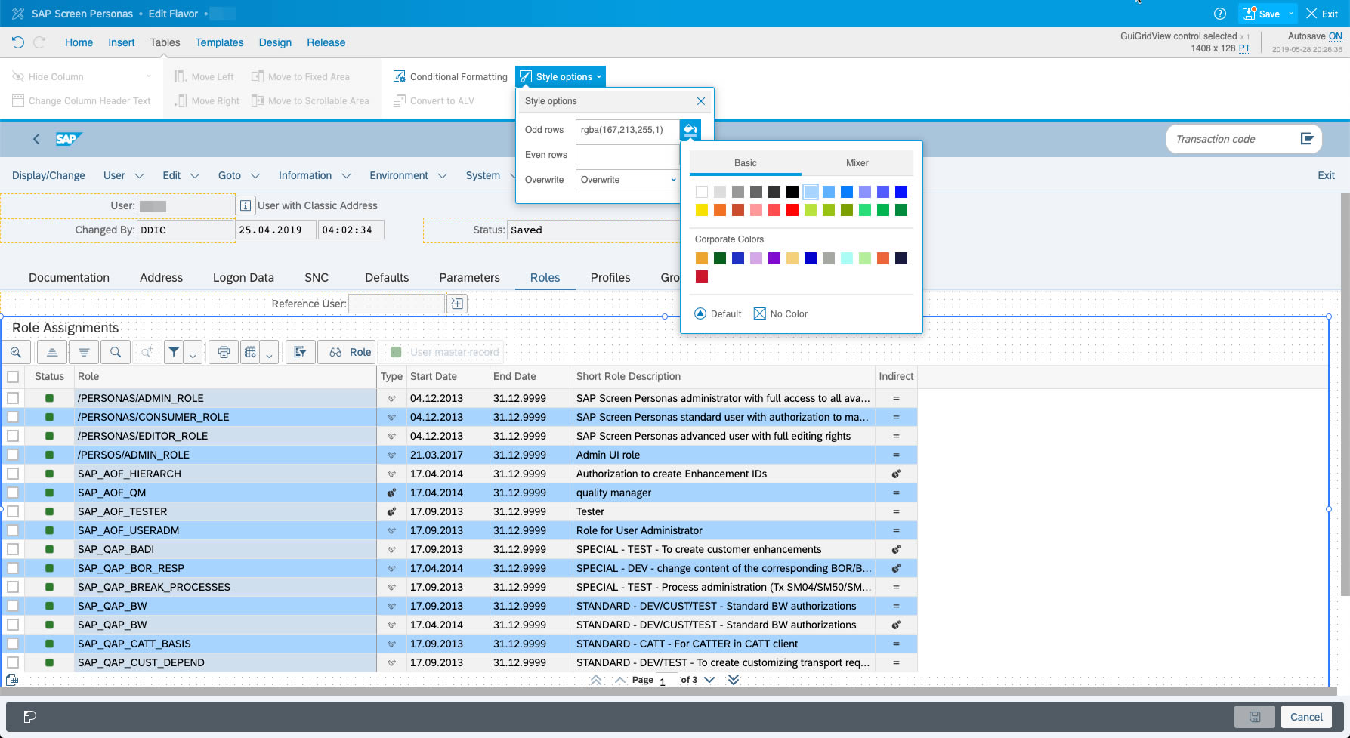
Task: Expand the Save button dropdown arrow
Action: click(x=1291, y=14)
